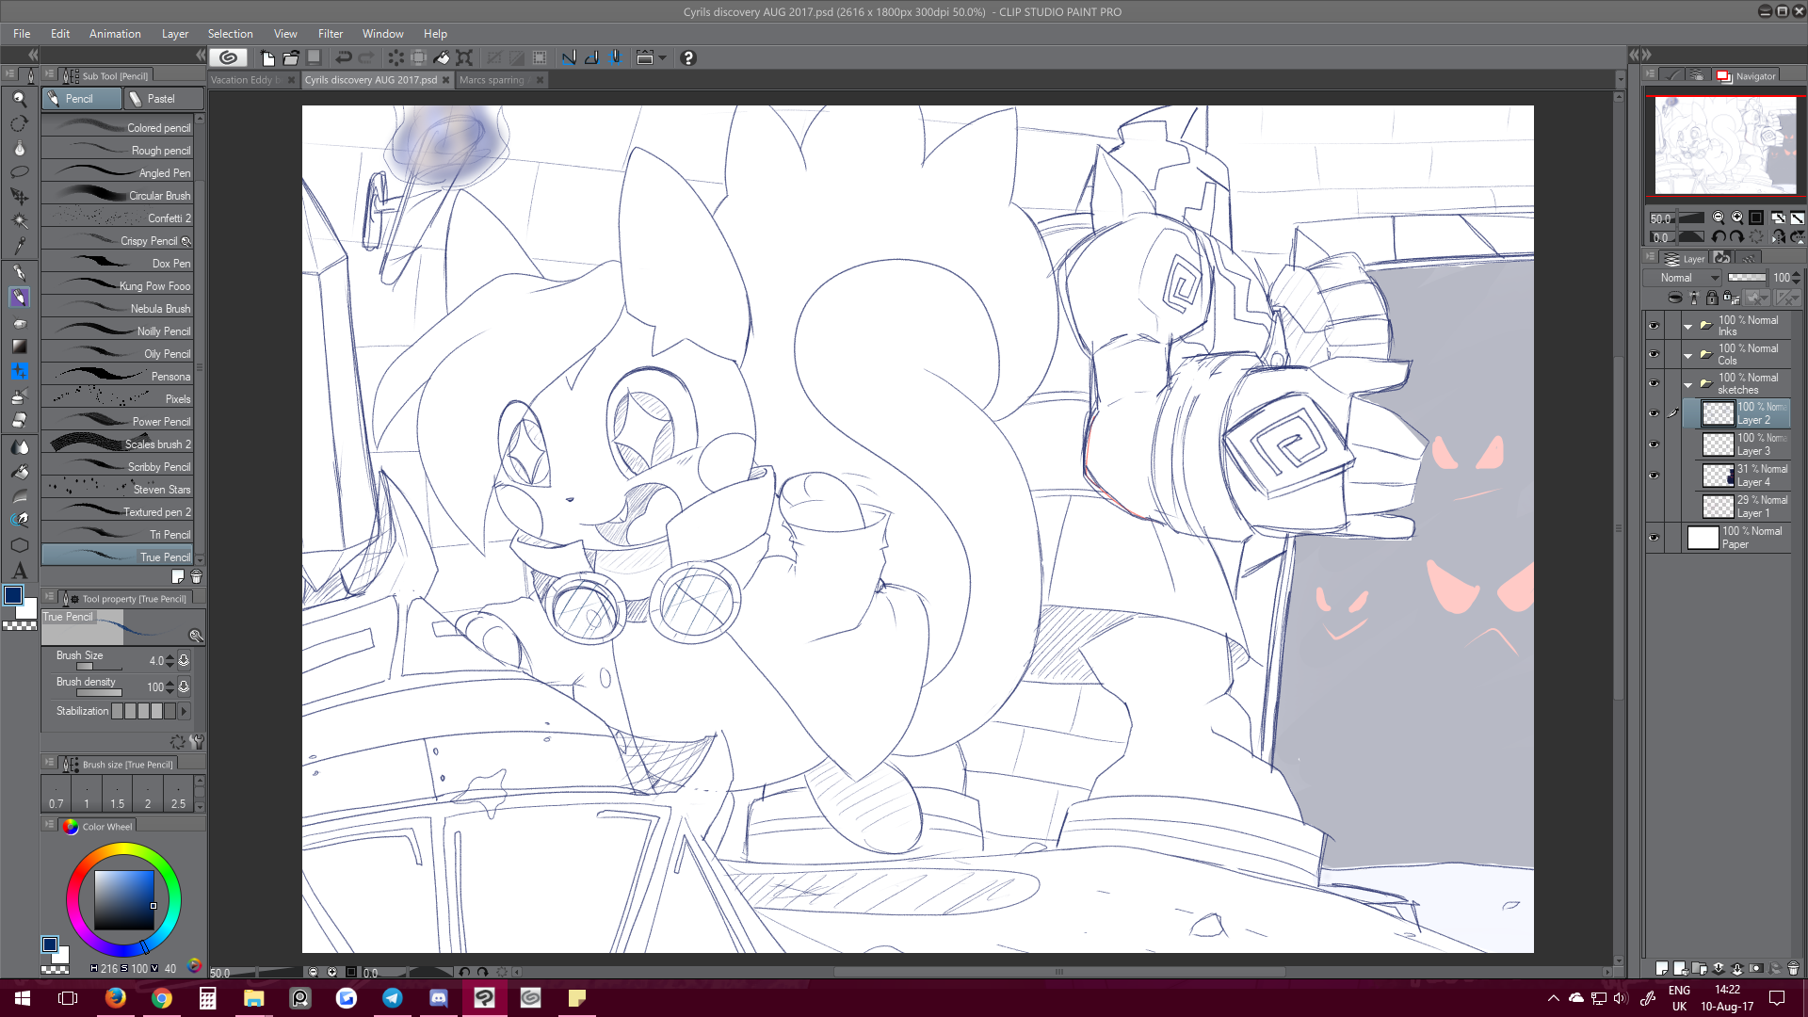Image resolution: width=1808 pixels, height=1017 pixels.
Task: Open the Filter menu
Action: tap(330, 34)
